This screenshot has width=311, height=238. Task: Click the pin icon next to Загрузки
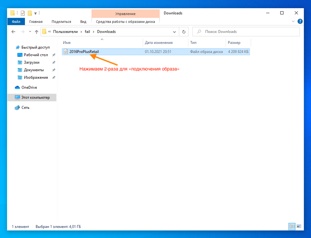[x=53, y=62]
